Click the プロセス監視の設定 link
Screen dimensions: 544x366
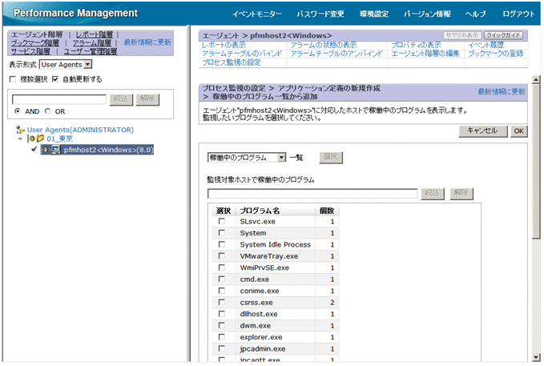click(232, 62)
